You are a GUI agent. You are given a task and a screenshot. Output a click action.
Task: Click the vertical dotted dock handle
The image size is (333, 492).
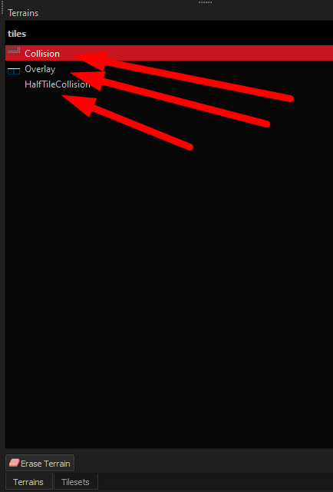tap(2, 7)
